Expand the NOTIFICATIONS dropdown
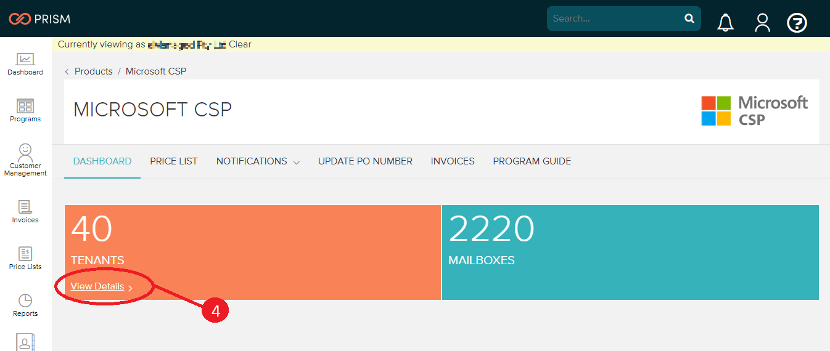Screen dimensions: 830x351 [258, 161]
